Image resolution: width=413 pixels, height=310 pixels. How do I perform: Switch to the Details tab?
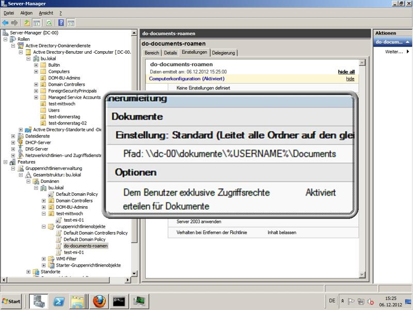pos(170,53)
